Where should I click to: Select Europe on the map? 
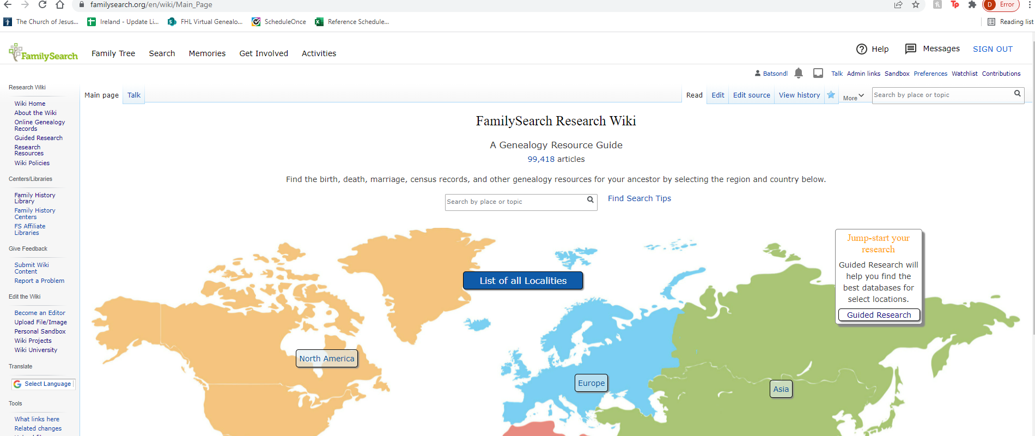pos(591,383)
